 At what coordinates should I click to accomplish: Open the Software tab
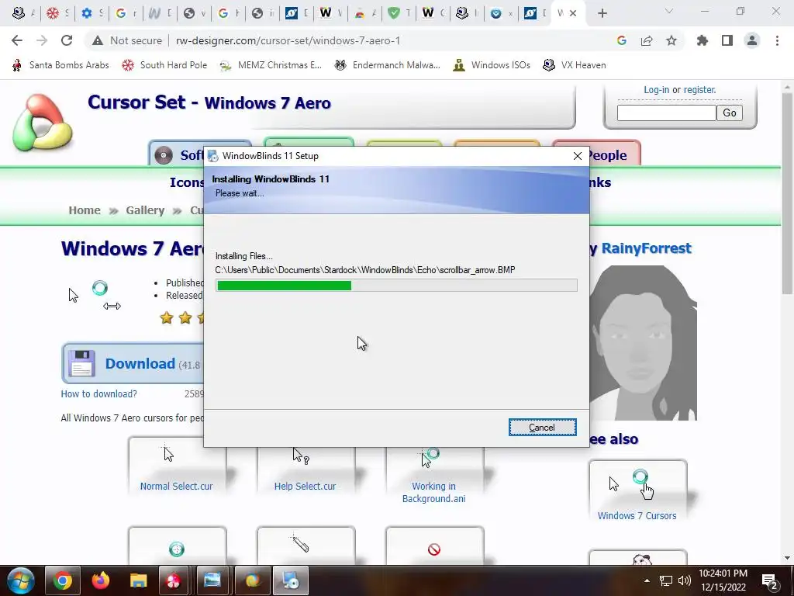tap(178, 154)
